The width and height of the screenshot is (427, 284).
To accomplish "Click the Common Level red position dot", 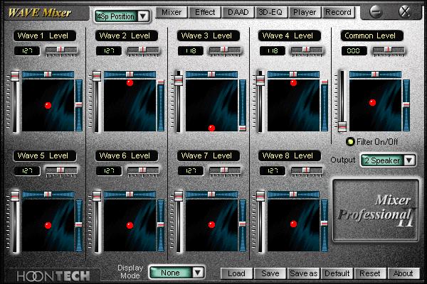I will click(x=372, y=102).
